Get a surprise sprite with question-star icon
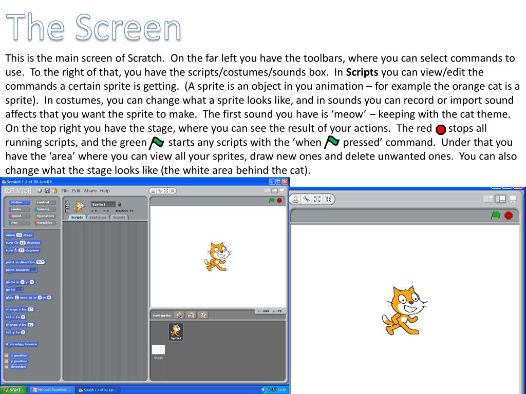526x394 pixels. (x=203, y=315)
